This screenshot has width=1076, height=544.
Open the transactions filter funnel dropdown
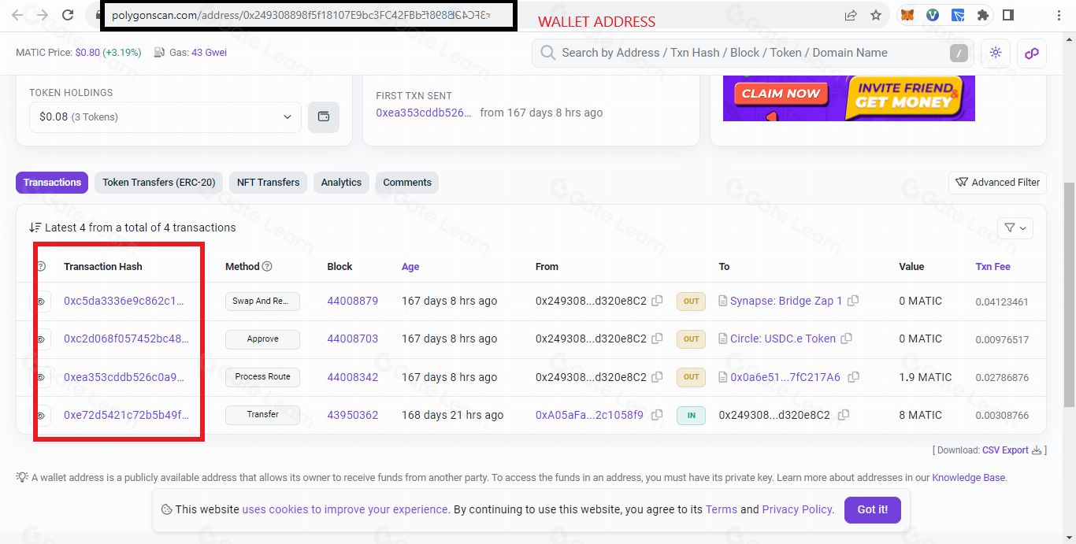pos(1015,228)
